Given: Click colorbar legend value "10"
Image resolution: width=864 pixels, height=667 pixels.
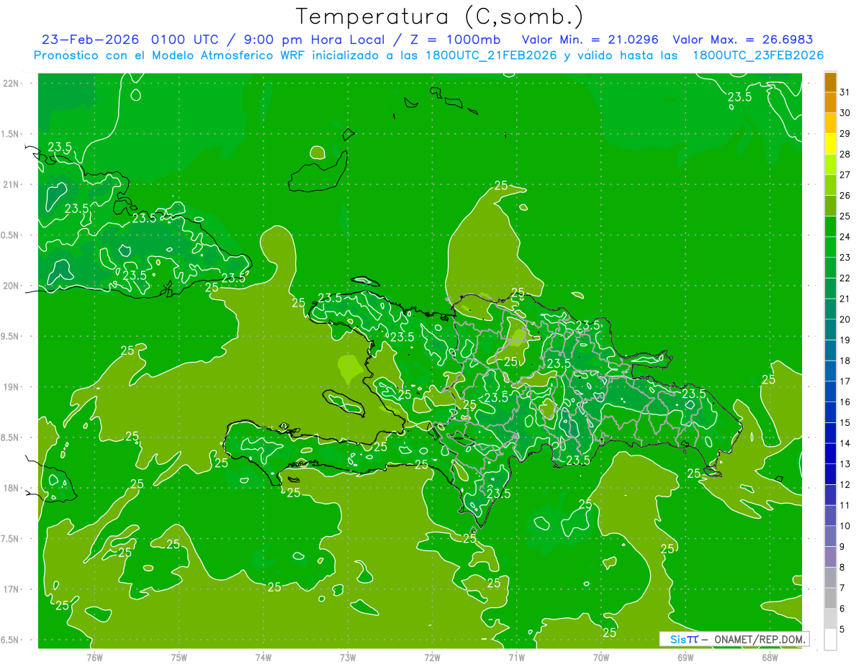Looking at the screenshot, I should [845, 526].
